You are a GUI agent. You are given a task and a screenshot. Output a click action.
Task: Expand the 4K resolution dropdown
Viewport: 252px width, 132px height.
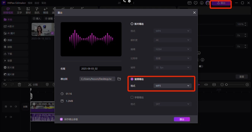(172, 40)
